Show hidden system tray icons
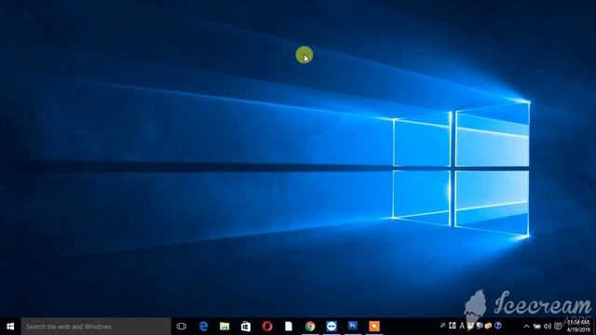596x335 pixels. (526, 327)
